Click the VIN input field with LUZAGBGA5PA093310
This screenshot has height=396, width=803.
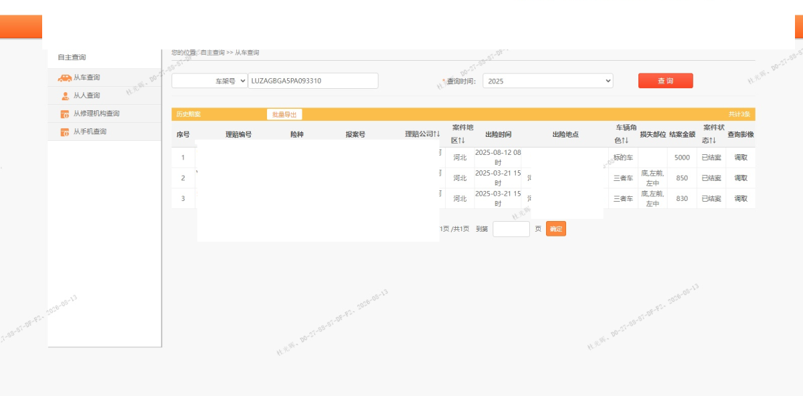pos(313,81)
